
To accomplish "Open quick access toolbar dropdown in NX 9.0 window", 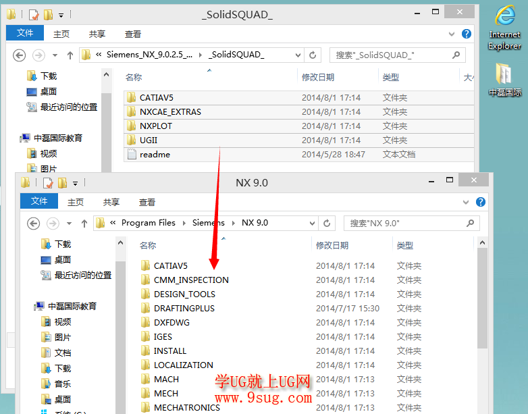I will coord(75,184).
